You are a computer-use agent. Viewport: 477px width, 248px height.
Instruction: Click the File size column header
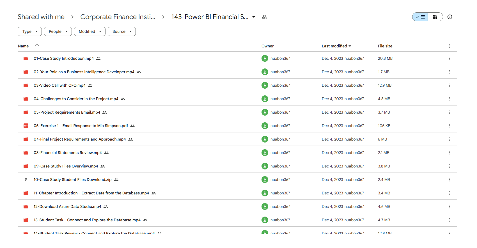[x=385, y=46]
